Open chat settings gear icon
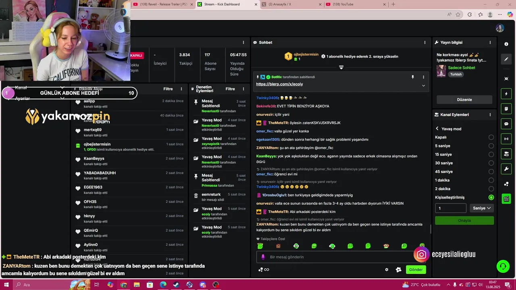Image resolution: width=516 pixels, height=290 pixels. [x=387, y=270]
